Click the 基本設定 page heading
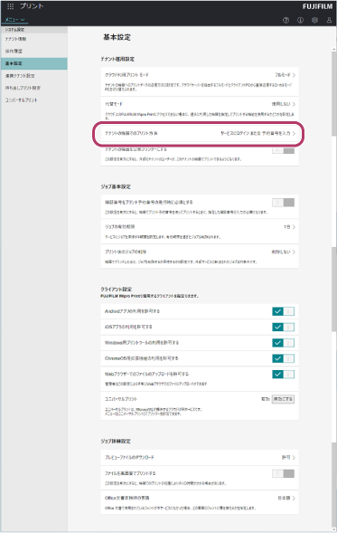337x533 pixels. click(117, 37)
